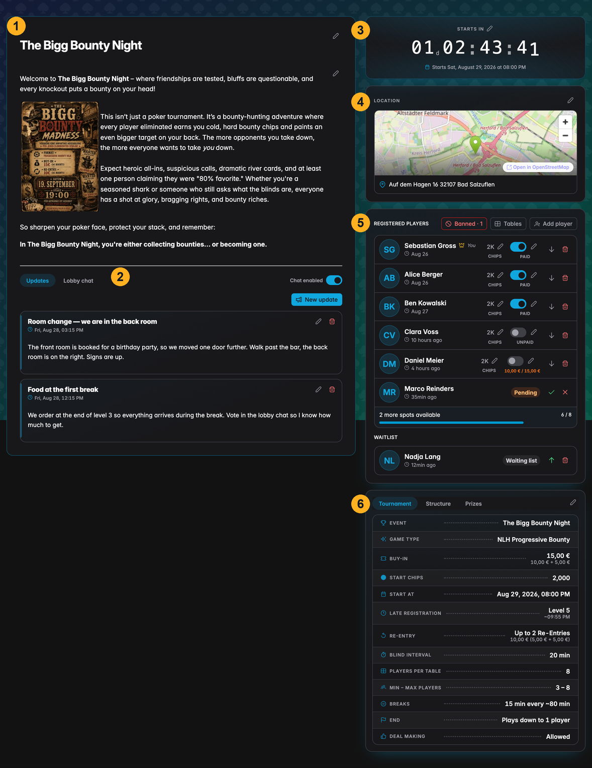Click the "NLH Progressive Bounty" game type value

click(x=534, y=539)
